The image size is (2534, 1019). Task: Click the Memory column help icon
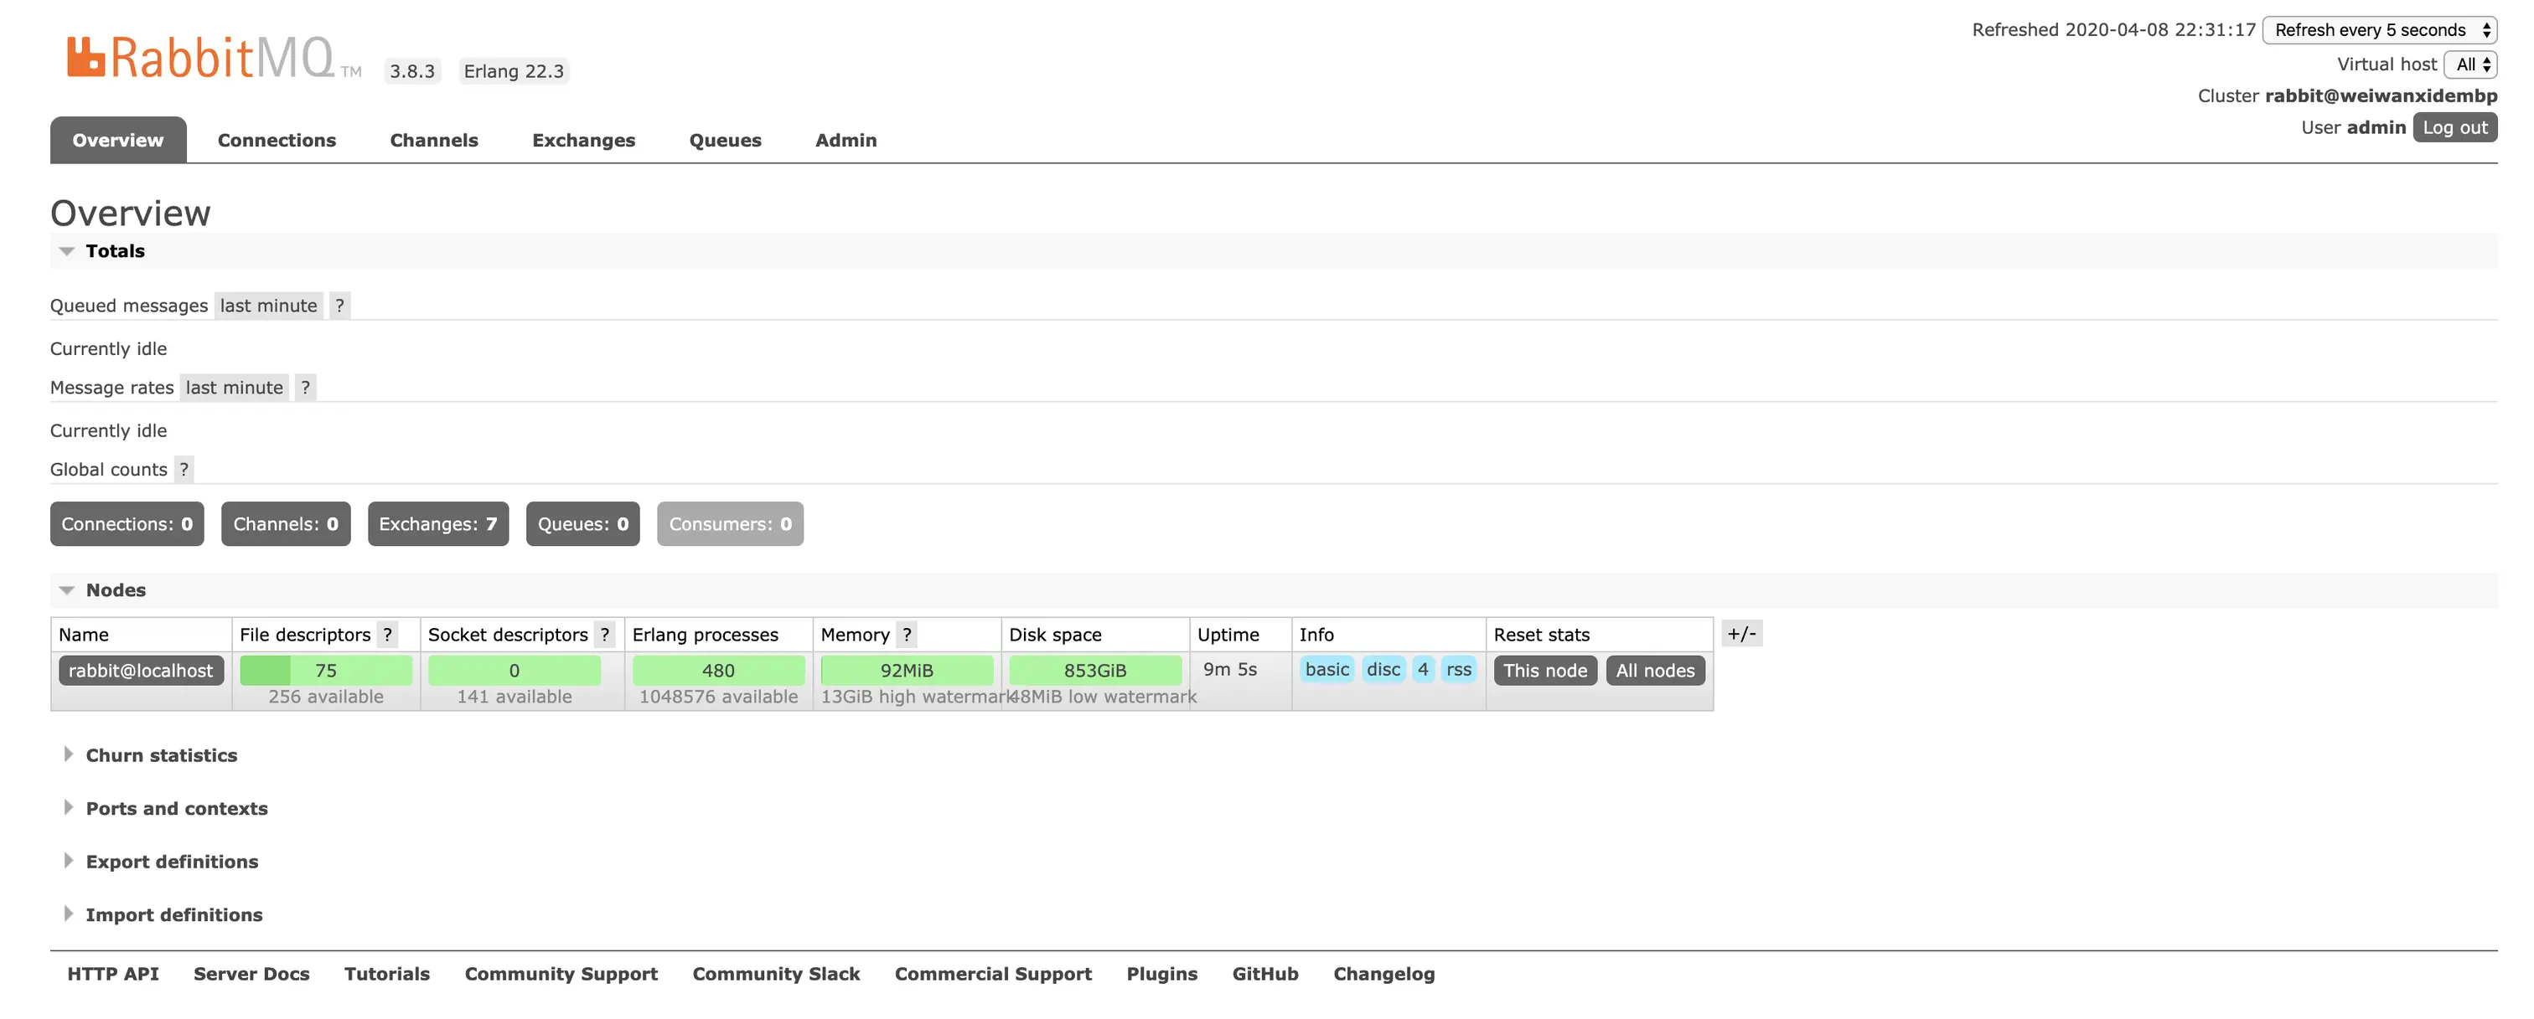click(907, 635)
